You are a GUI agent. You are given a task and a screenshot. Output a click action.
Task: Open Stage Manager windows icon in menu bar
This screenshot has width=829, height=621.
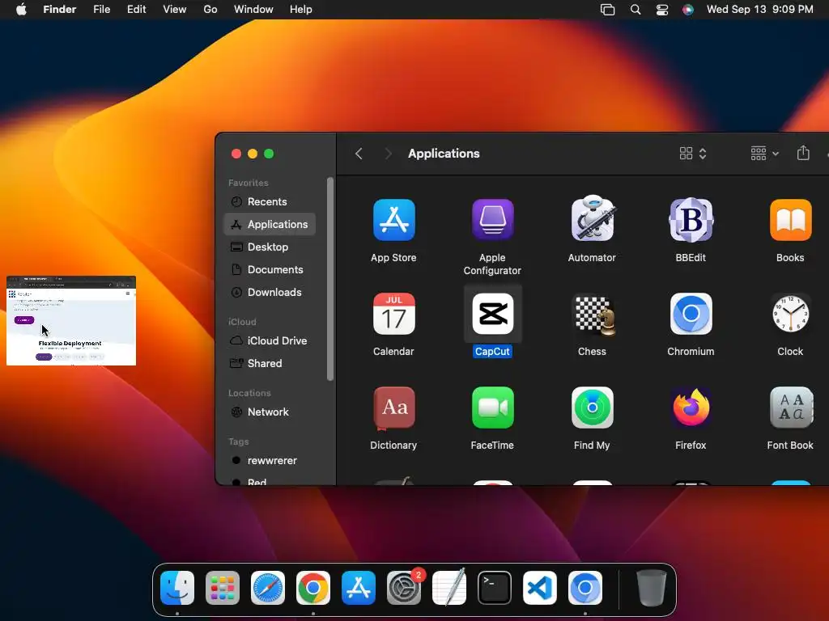[607, 10]
